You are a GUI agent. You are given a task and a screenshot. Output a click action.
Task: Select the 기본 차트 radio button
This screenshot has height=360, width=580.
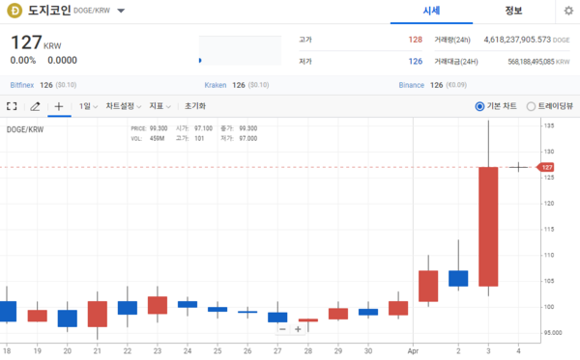click(479, 107)
